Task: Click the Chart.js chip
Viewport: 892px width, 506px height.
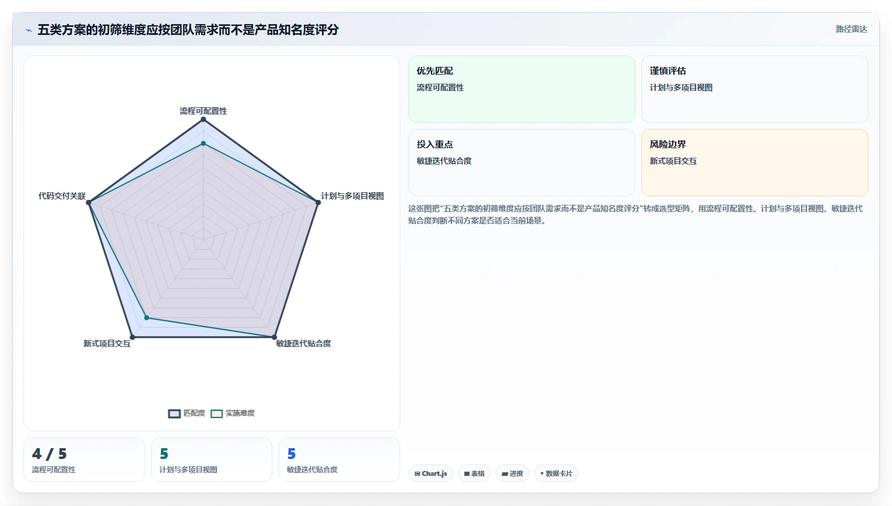Action: (x=431, y=473)
